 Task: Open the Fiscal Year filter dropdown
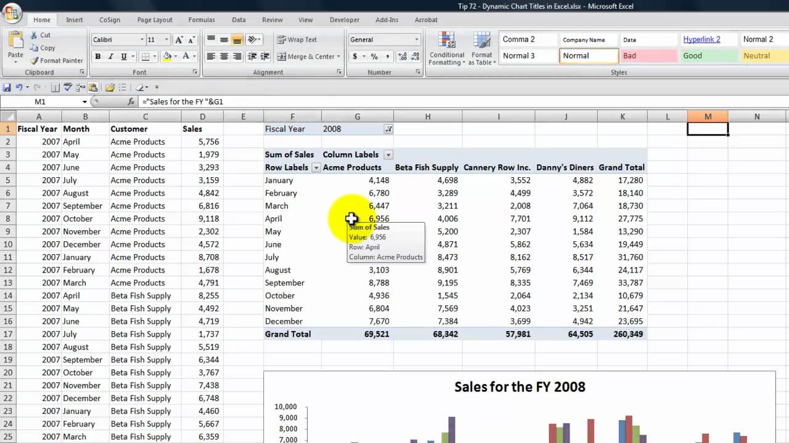(x=388, y=129)
